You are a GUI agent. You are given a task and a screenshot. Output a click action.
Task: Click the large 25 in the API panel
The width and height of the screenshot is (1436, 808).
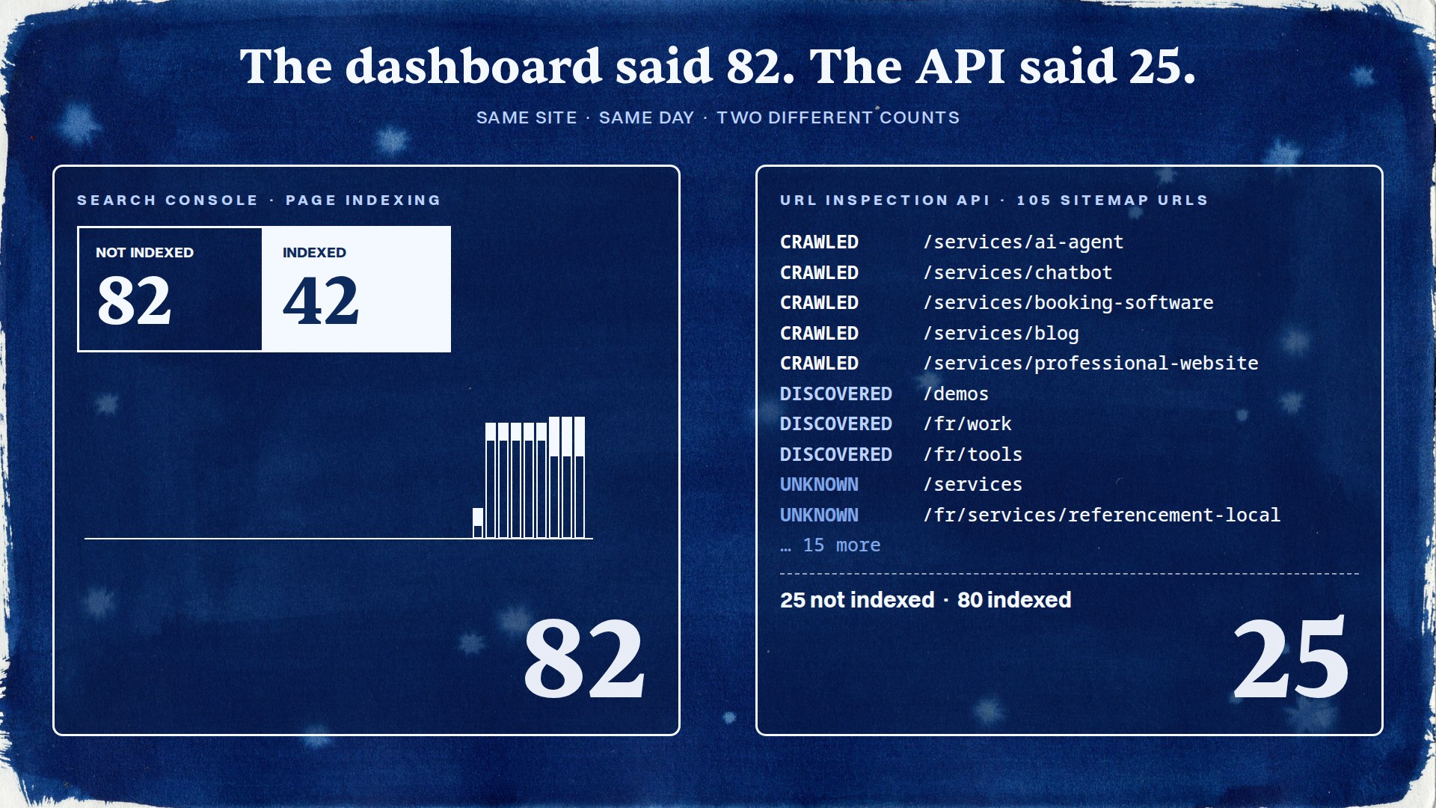click(x=1290, y=658)
